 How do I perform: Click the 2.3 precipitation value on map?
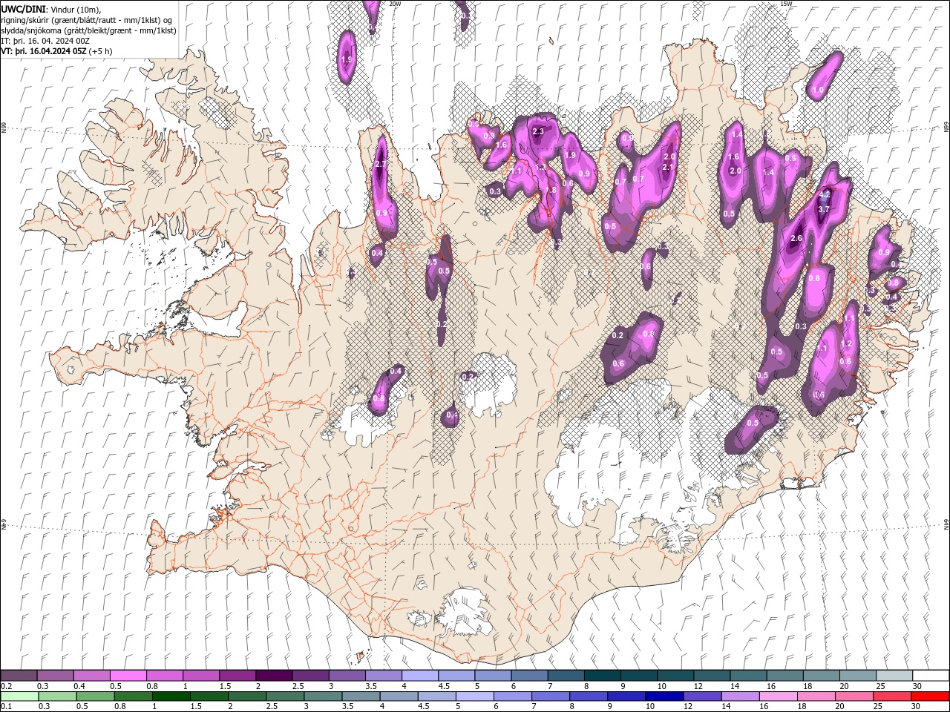538,131
